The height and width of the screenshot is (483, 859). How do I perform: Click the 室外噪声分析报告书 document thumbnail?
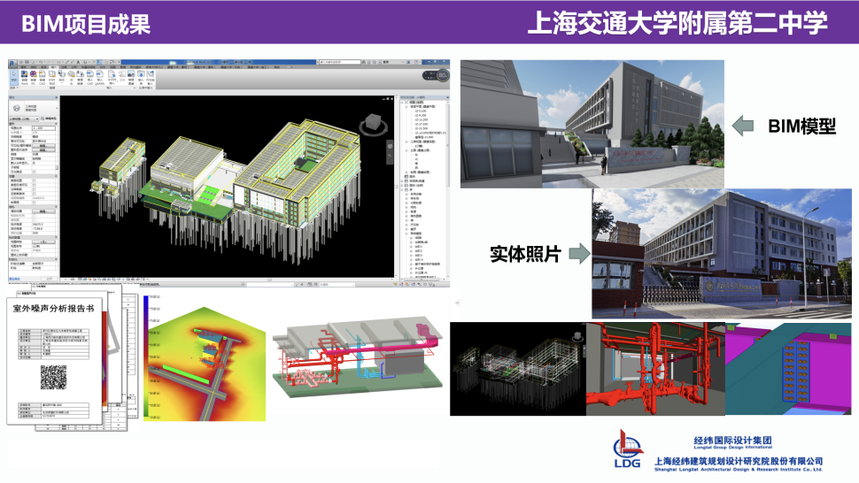(54, 360)
